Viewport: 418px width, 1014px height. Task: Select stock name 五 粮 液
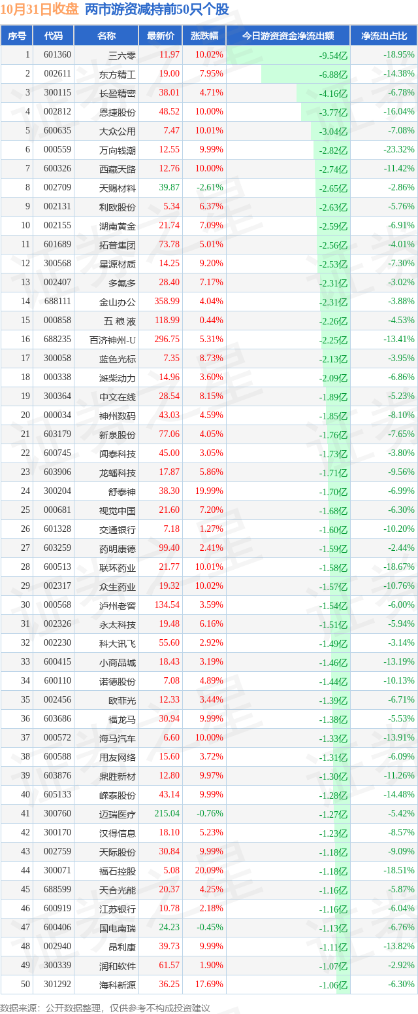[x=120, y=321]
